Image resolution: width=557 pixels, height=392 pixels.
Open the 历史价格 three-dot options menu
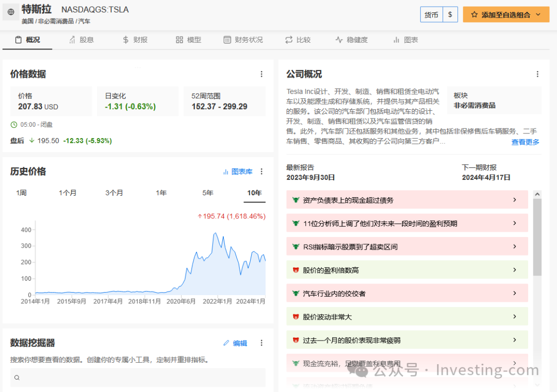click(x=261, y=172)
